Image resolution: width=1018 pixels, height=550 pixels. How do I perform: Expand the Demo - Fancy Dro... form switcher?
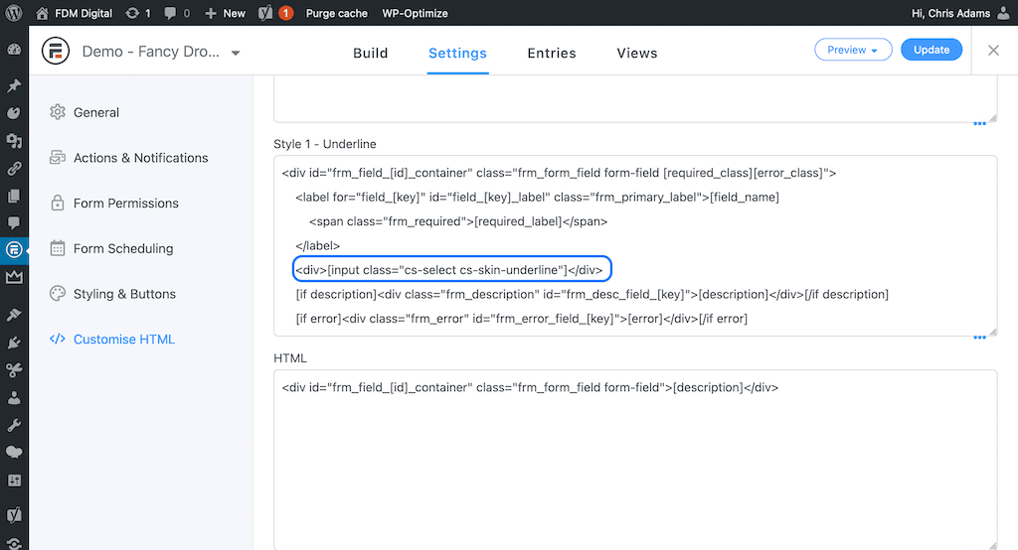coord(236,53)
